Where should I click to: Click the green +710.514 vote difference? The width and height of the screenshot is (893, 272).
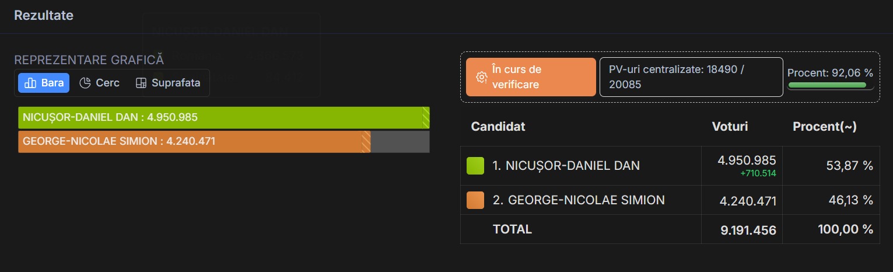pyautogui.click(x=758, y=173)
